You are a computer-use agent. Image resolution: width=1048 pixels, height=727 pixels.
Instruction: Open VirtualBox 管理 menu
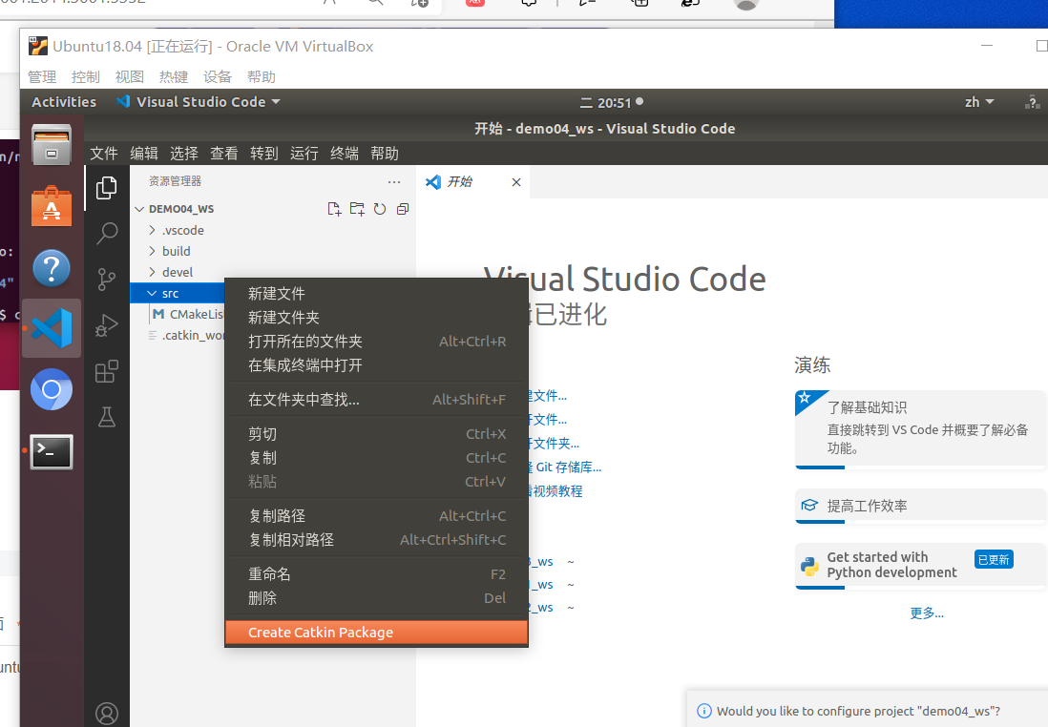[41, 77]
